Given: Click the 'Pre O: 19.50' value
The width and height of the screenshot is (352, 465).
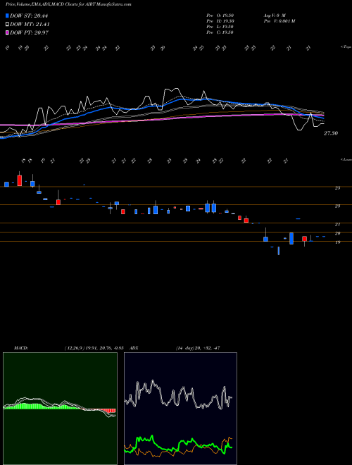Looking at the screenshot, I should click(x=220, y=15).
